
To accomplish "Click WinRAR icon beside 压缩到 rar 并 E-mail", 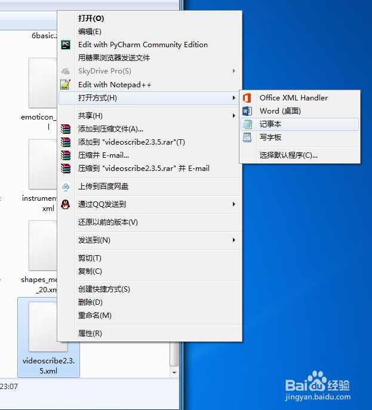I will (66, 169).
